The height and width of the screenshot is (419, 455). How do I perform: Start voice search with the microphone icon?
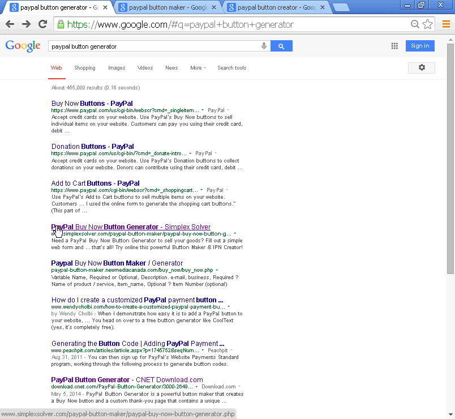click(264, 46)
